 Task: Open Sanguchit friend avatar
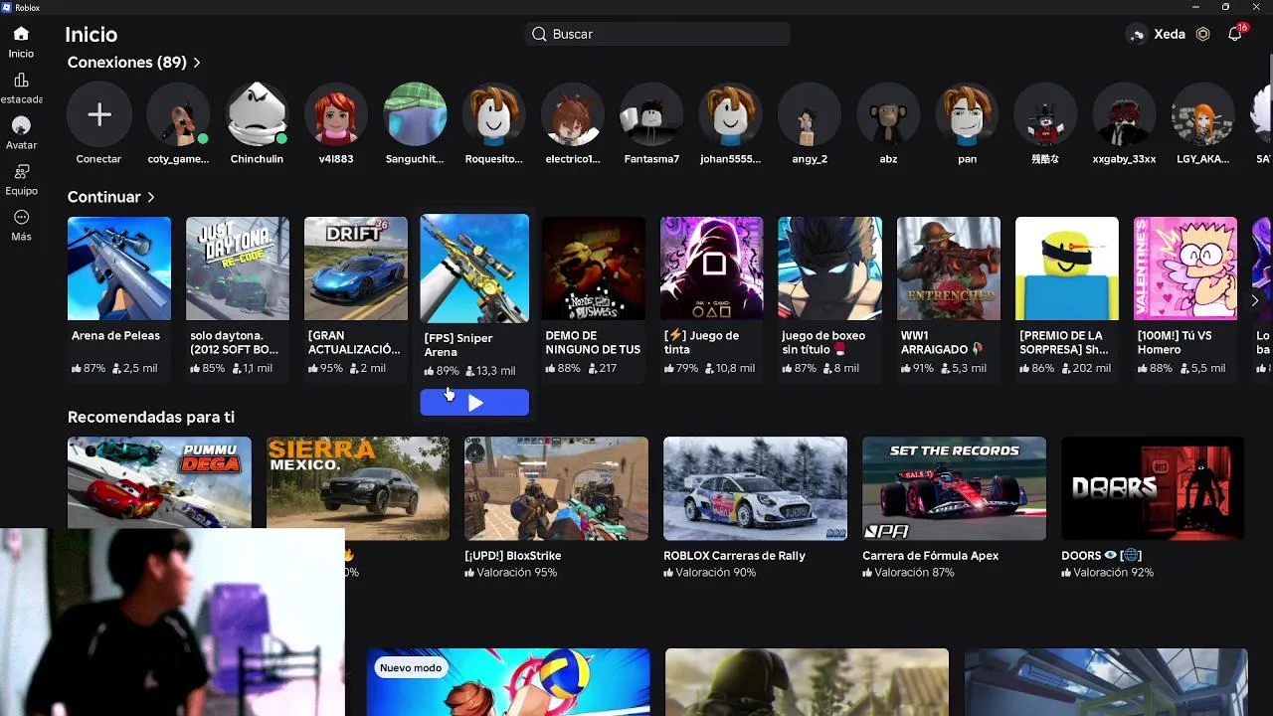(x=415, y=115)
